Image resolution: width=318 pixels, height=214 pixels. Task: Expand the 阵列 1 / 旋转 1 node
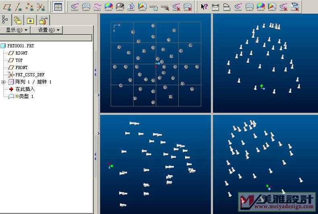coord(3,82)
